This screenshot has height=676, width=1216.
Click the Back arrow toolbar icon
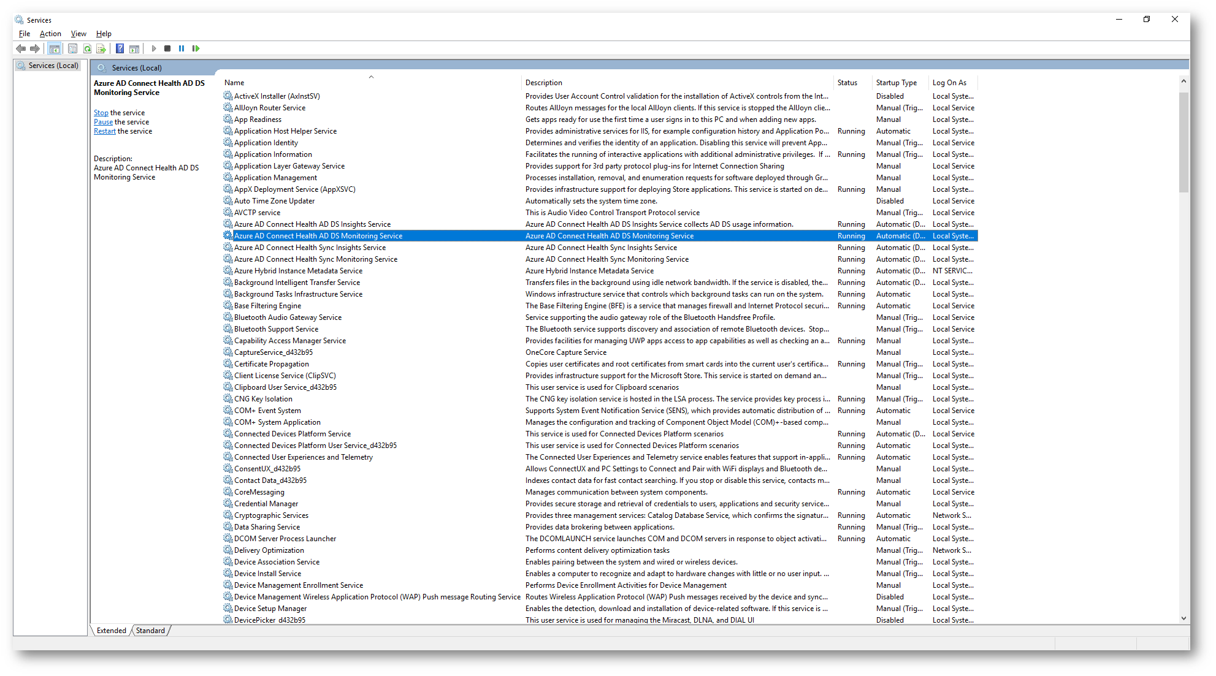pyautogui.click(x=21, y=48)
